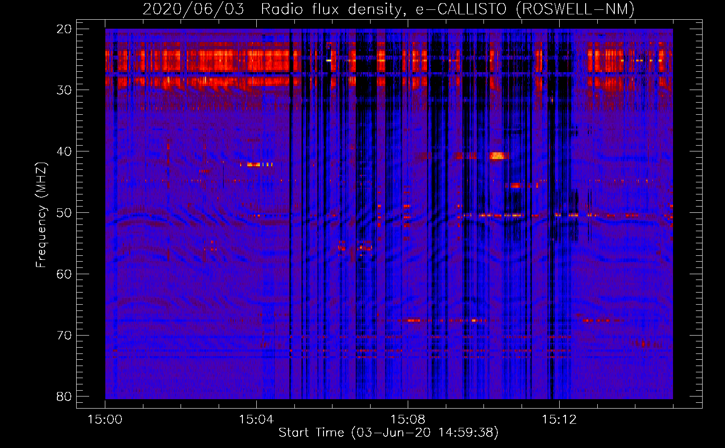
Task: Click the '15:04' time tick label
Action: coord(256,420)
